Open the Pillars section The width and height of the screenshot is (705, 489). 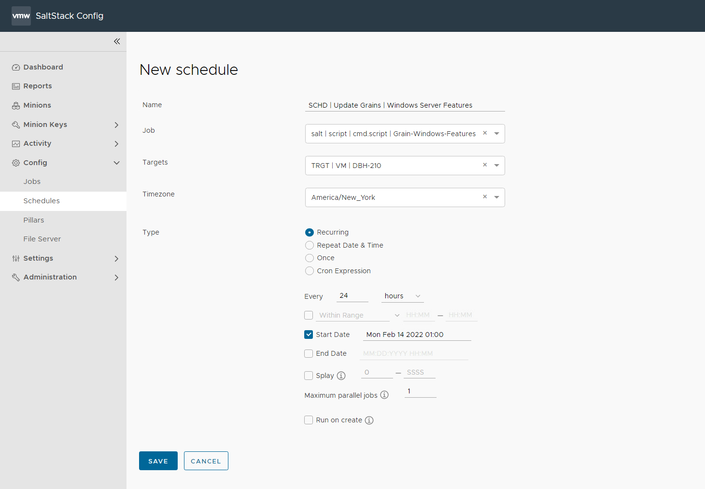34,220
